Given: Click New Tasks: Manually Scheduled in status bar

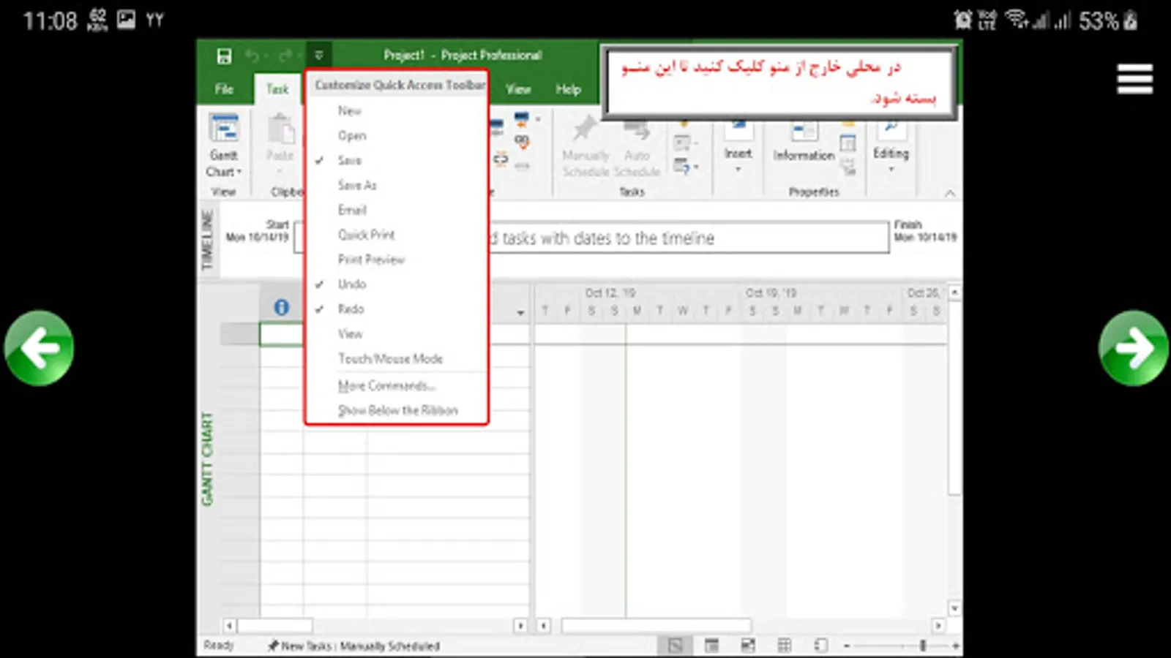Looking at the screenshot, I should pos(353,646).
